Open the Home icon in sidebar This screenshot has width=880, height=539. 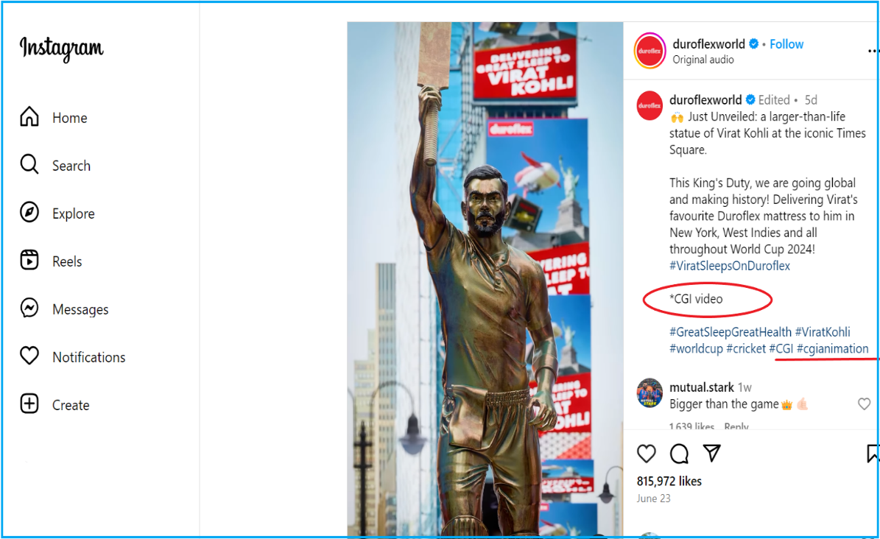pyautogui.click(x=29, y=117)
